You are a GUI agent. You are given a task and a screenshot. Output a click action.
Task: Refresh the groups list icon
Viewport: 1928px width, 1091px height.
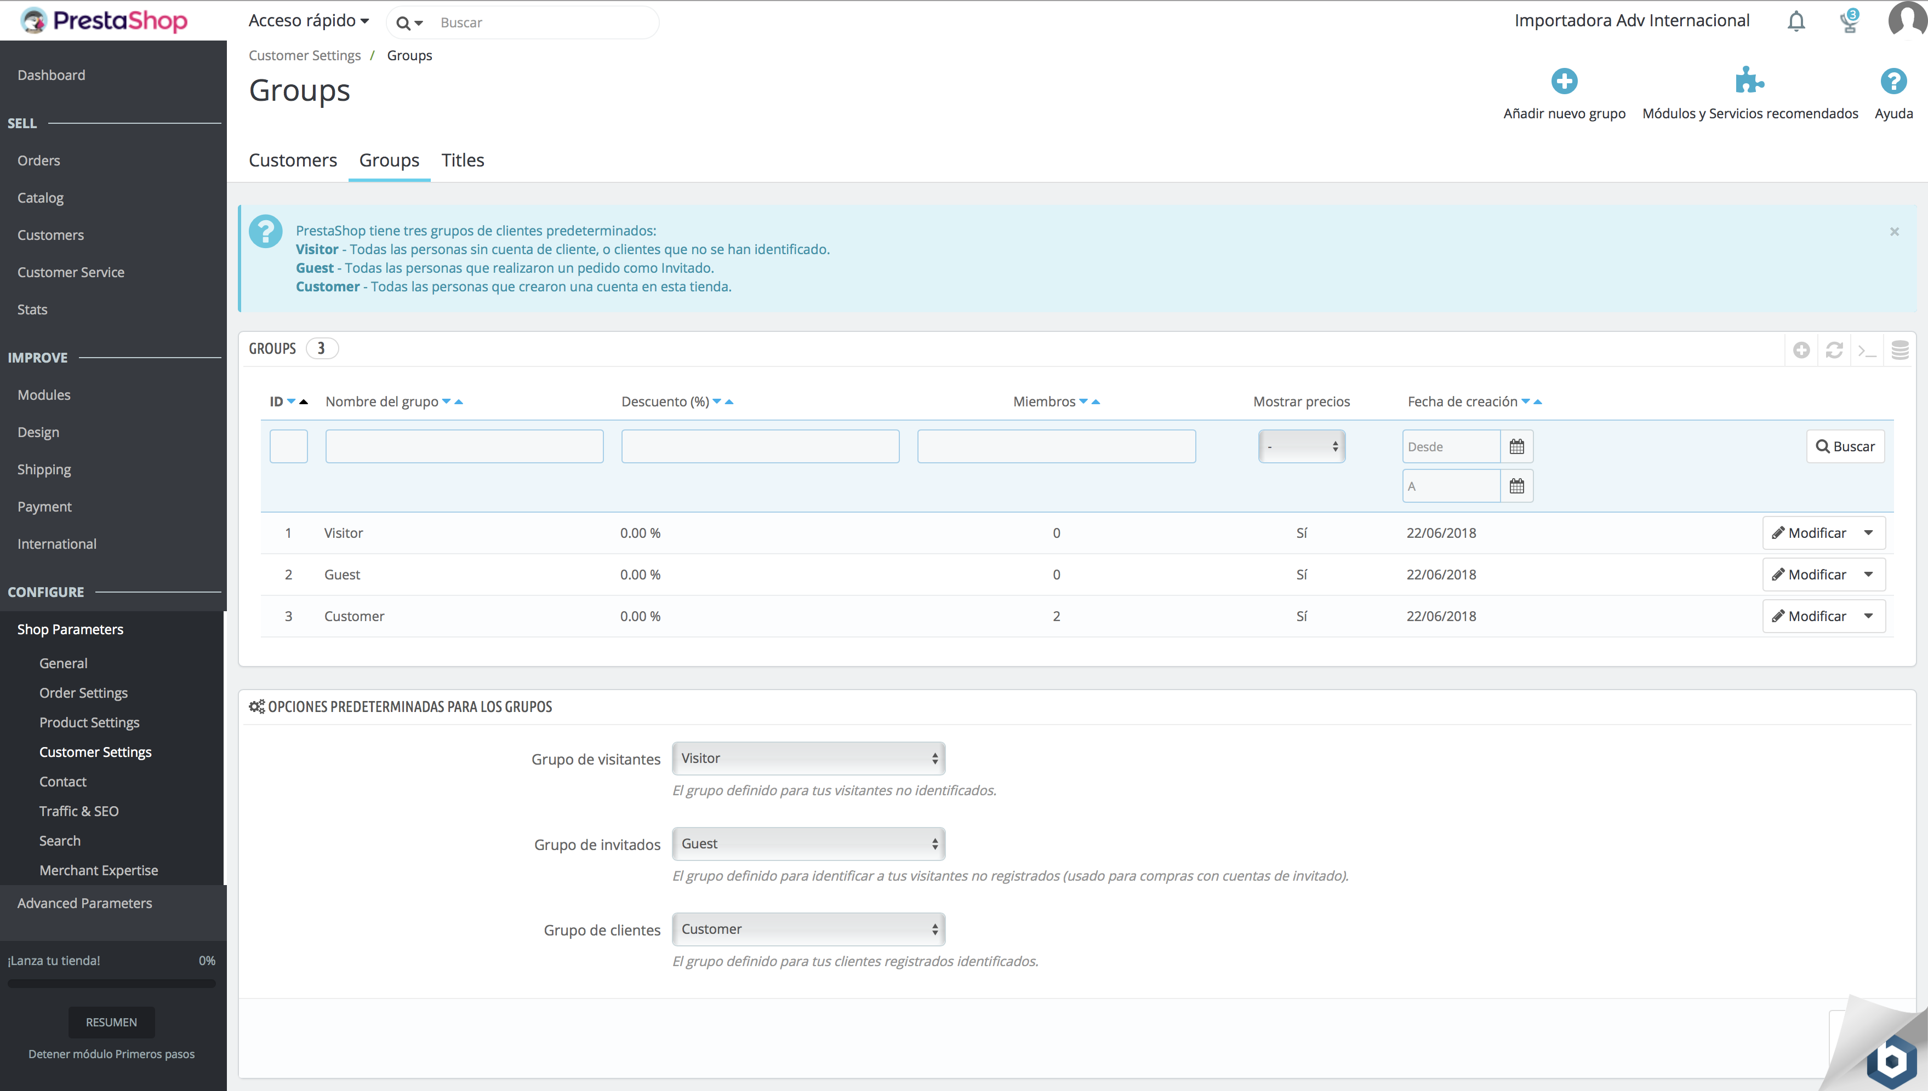(x=1834, y=350)
